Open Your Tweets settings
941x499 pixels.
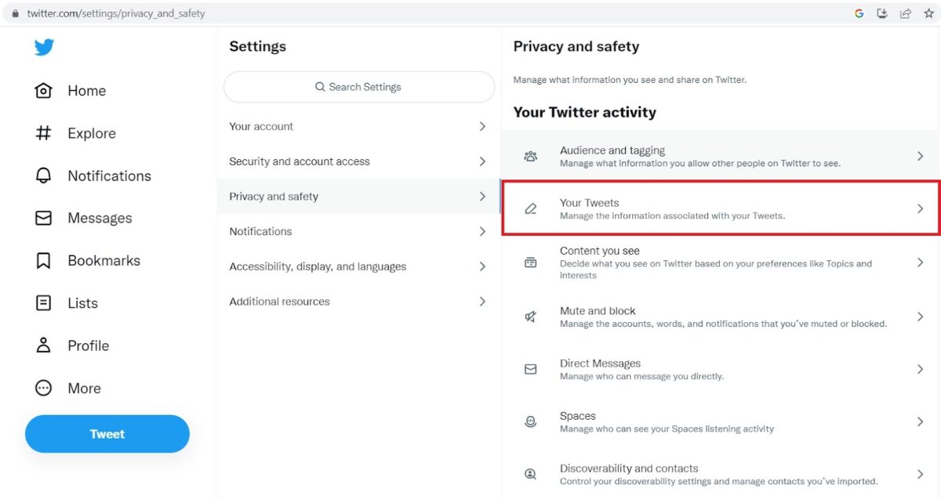tap(721, 208)
